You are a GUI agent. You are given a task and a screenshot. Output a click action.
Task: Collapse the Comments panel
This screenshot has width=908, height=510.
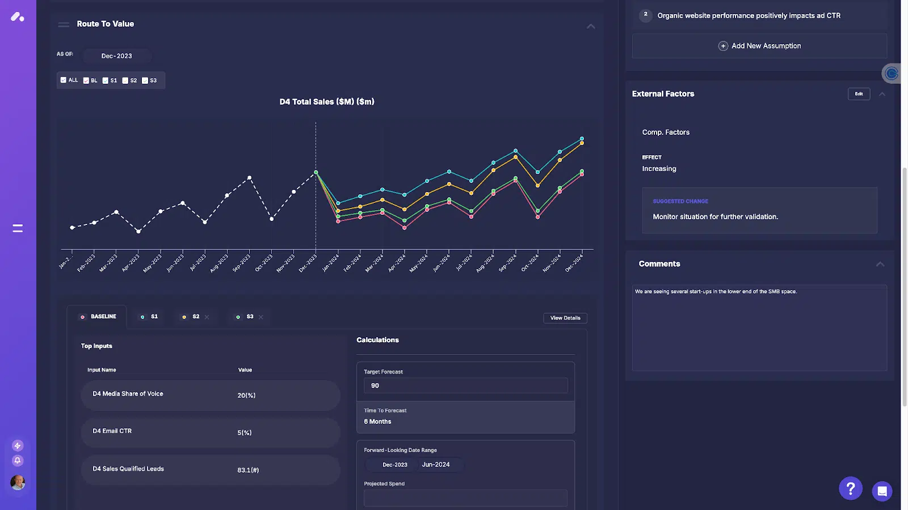coord(880,264)
